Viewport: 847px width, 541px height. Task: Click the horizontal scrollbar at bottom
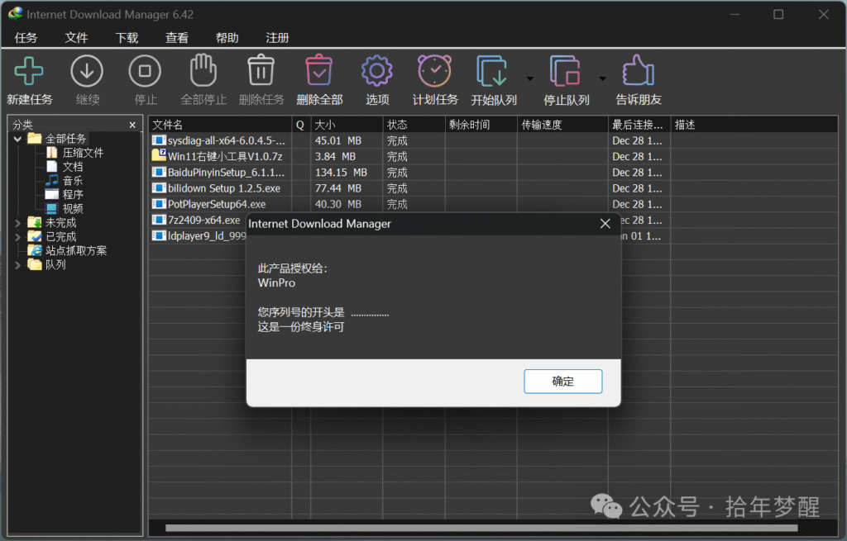pyautogui.click(x=481, y=528)
